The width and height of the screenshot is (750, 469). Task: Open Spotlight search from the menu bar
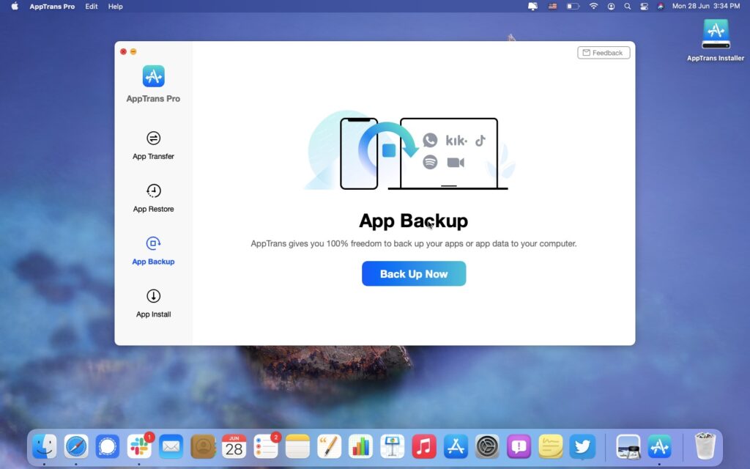coord(627,6)
